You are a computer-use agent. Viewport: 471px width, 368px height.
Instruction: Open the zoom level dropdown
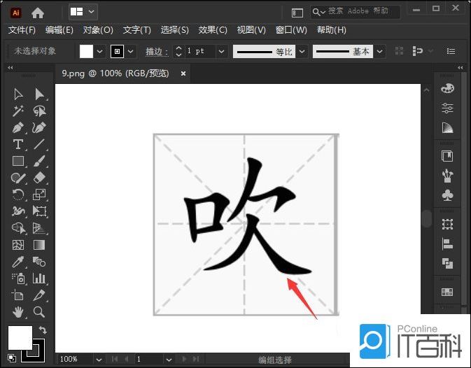pos(99,360)
